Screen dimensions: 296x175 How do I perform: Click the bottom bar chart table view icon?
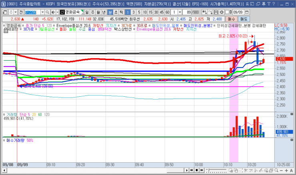coord(231,171)
